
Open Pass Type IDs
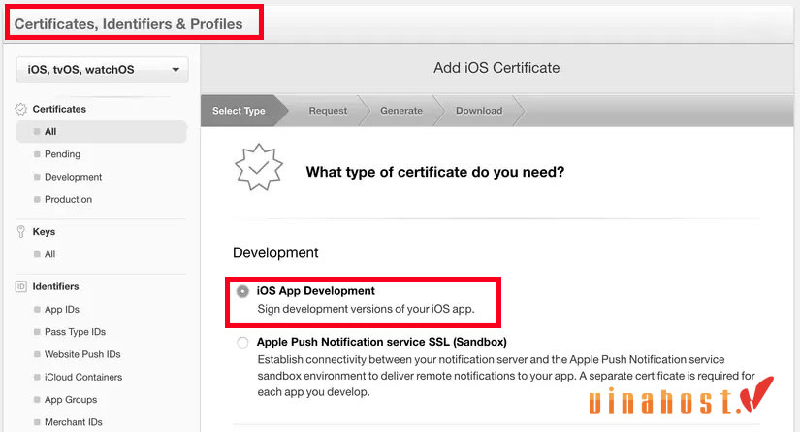(75, 331)
